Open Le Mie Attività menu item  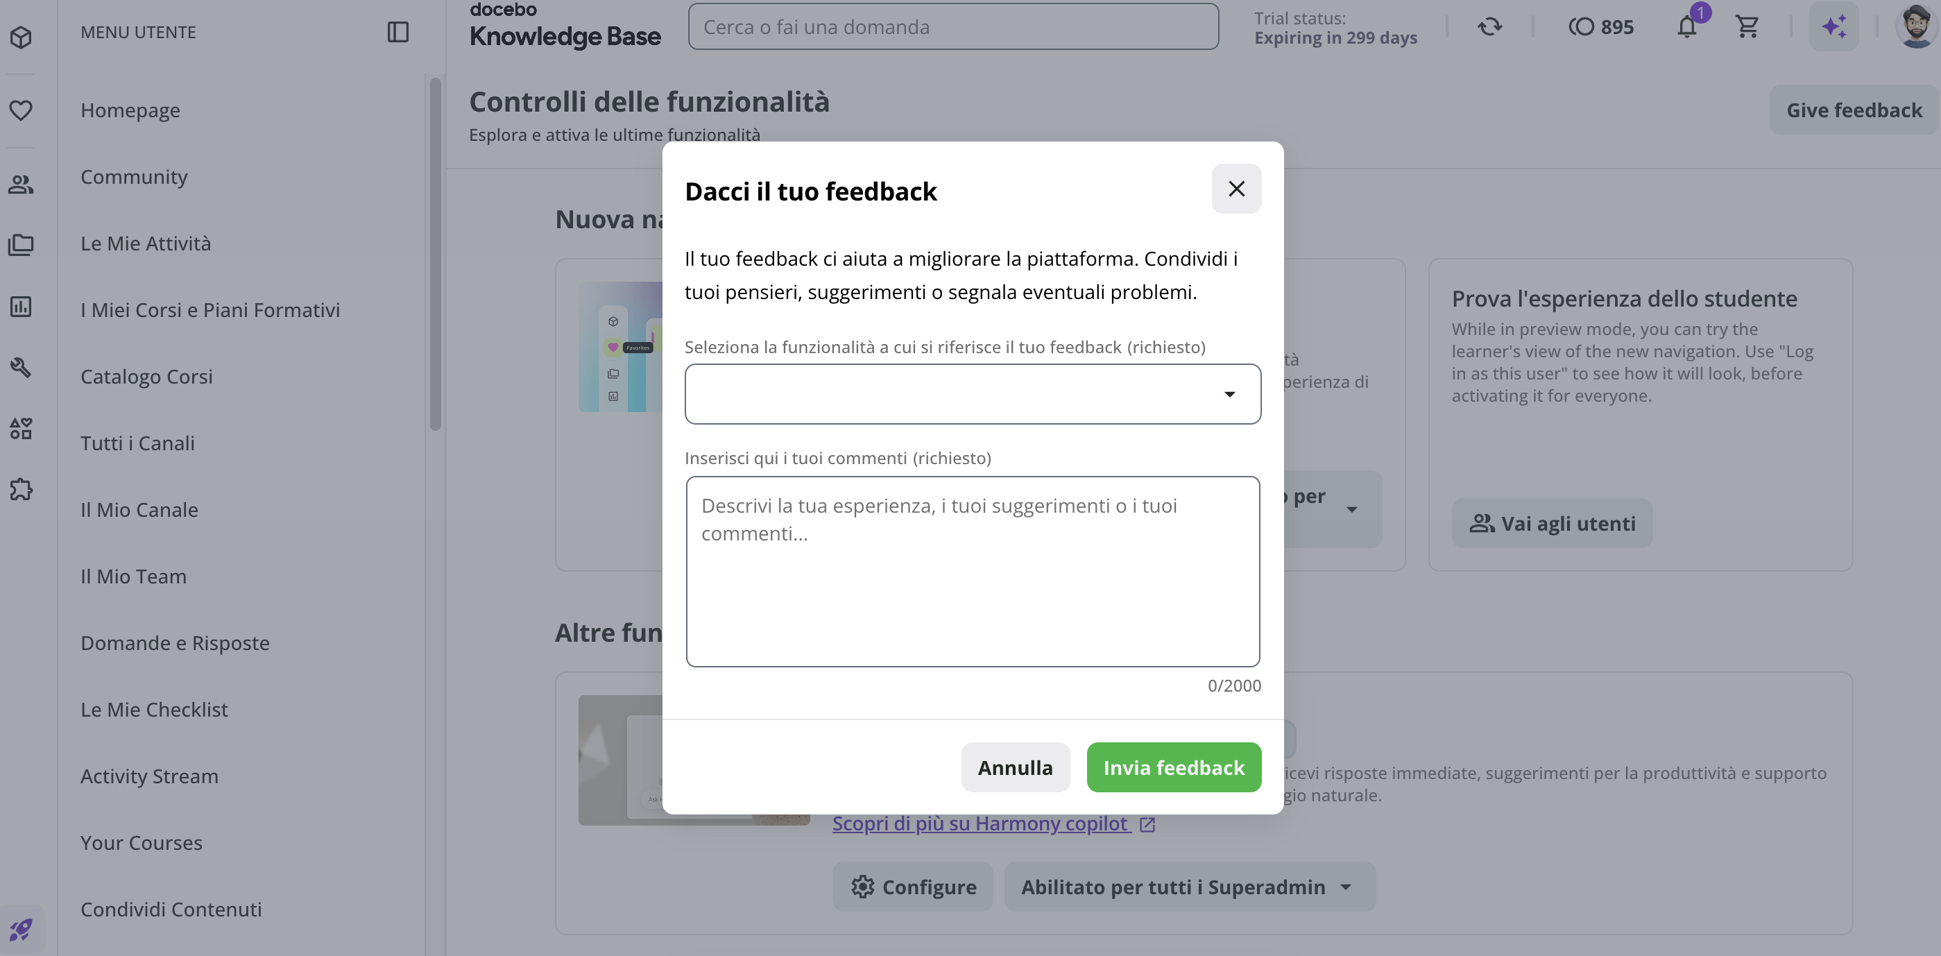click(x=146, y=244)
